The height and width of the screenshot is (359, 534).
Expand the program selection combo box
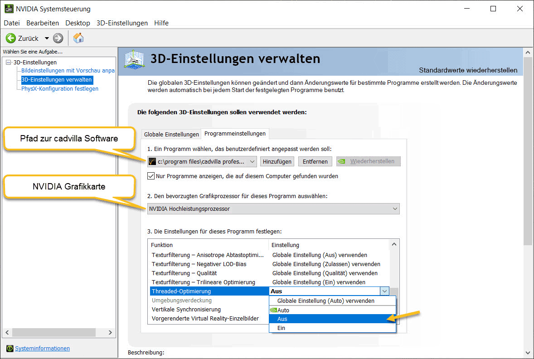(x=252, y=161)
